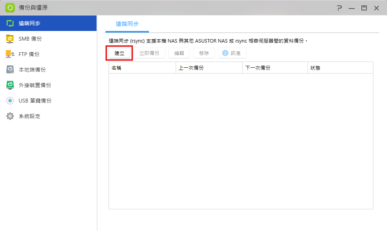Open 本地端備份 section
Image resolution: width=387 pixels, height=231 pixels.
click(48, 70)
